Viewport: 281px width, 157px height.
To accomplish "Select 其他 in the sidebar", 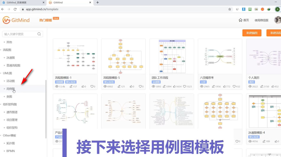I will coord(9,42).
